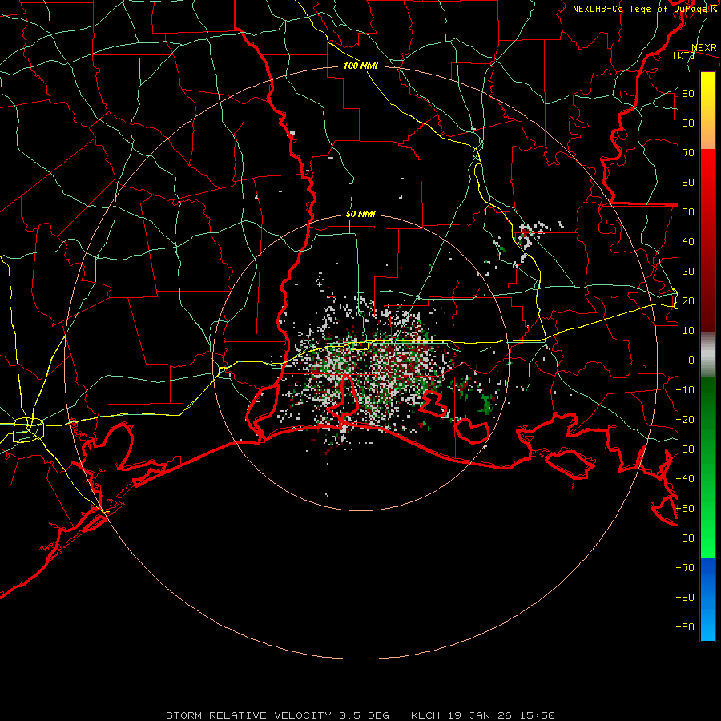721x721 pixels.
Task: Pick the gray zero-velocity color bar segment
Action: pos(707,355)
